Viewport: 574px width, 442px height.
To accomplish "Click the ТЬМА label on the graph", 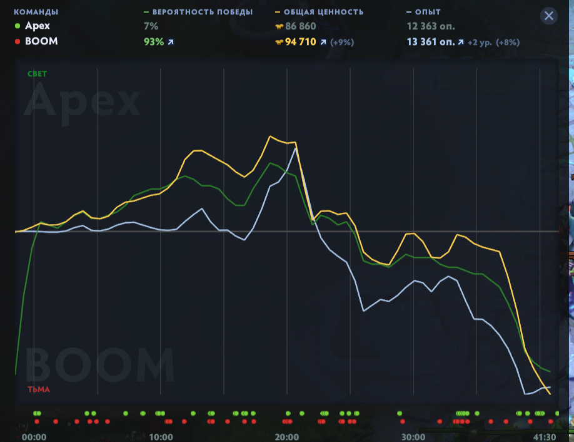I will point(39,389).
